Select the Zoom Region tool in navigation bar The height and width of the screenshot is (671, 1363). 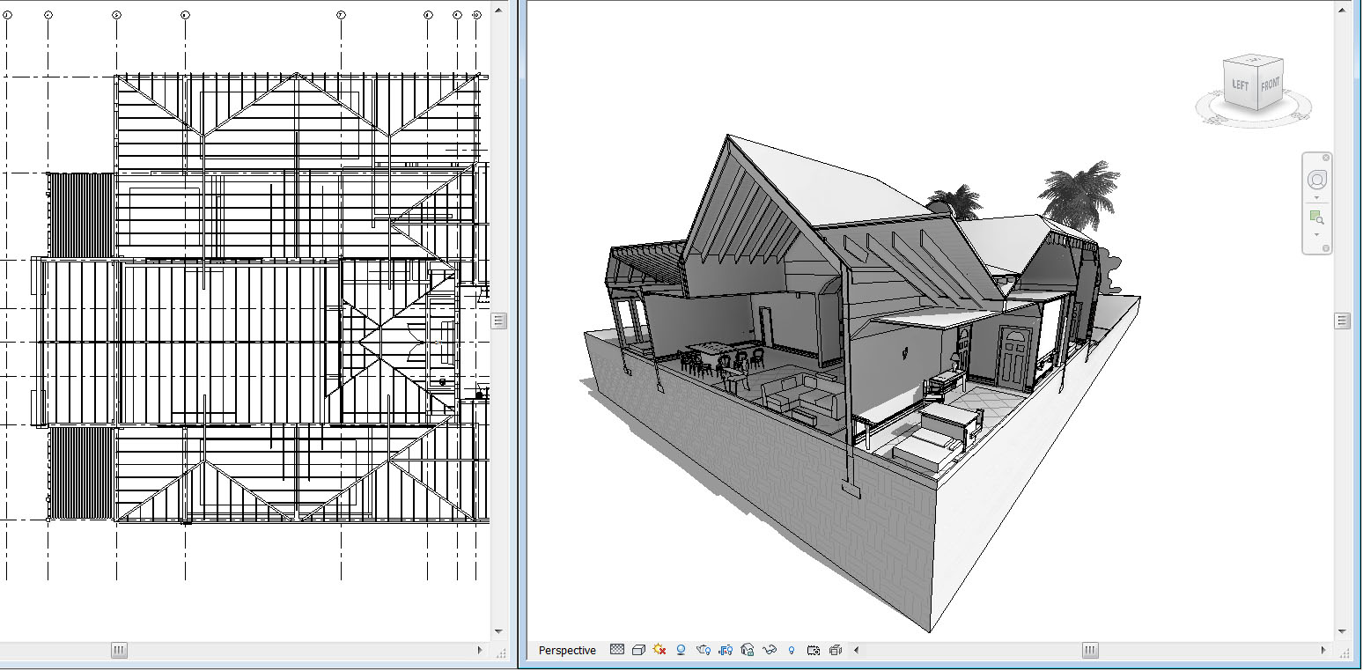[x=1317, y=217]
